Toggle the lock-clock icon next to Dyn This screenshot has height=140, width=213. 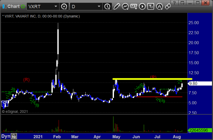click(14, 136)
